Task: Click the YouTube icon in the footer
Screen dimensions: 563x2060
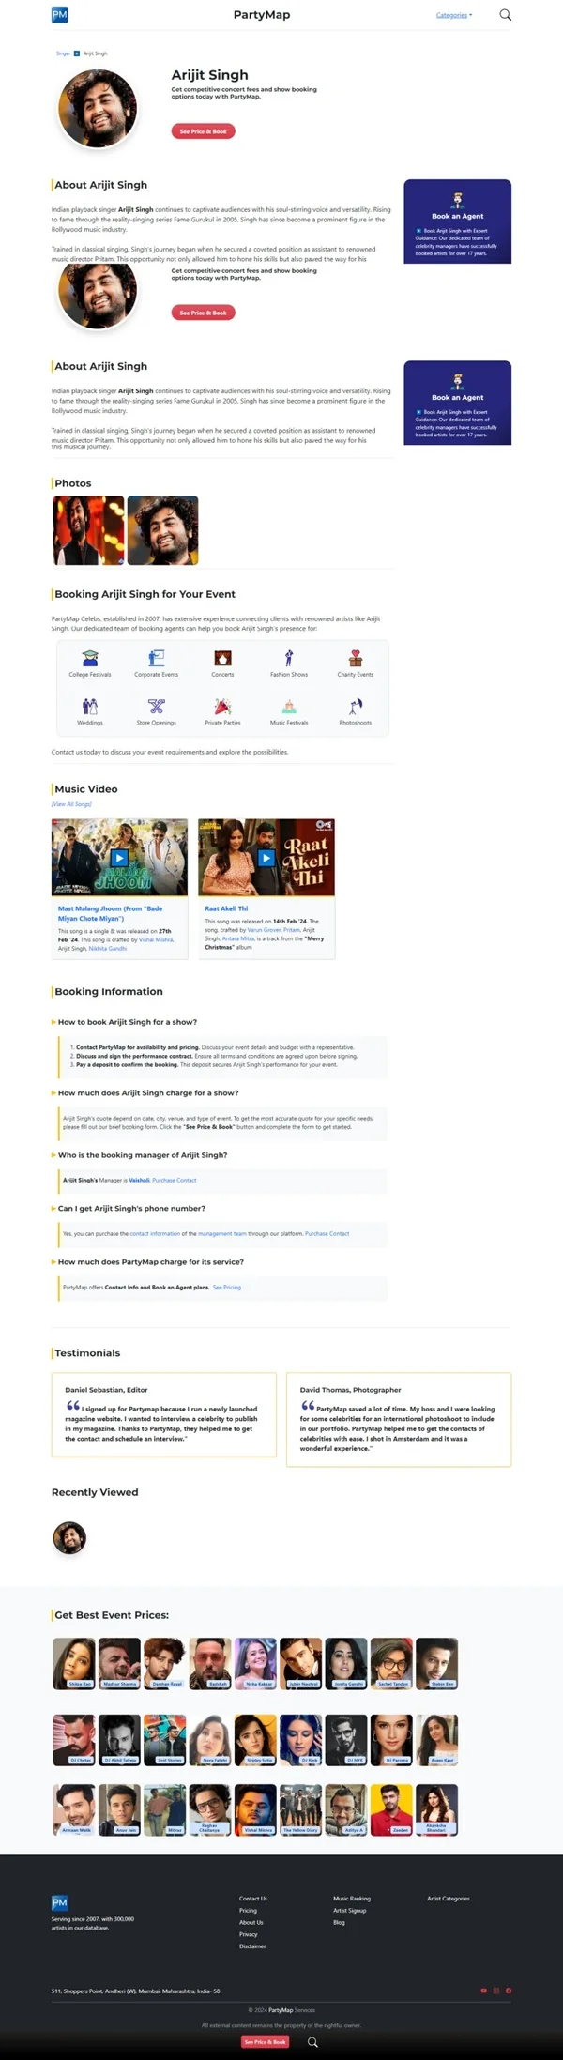Action: click(484, 1991)
